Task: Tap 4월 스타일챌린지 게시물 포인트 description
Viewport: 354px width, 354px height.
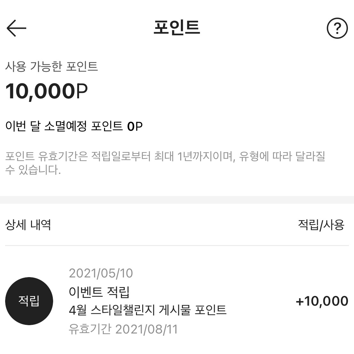Action: pos(148,310)
